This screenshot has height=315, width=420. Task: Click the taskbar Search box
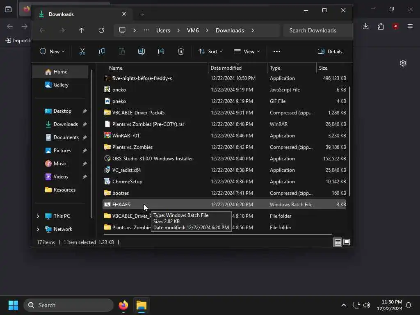point(68,305)
